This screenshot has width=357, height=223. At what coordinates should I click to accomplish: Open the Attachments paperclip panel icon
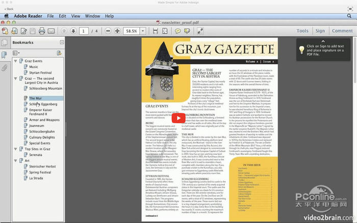(x=4, y=68)
